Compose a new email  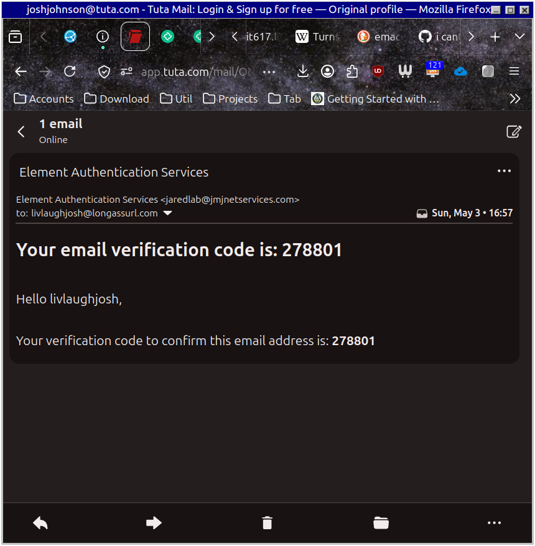[x=514, y=132]
